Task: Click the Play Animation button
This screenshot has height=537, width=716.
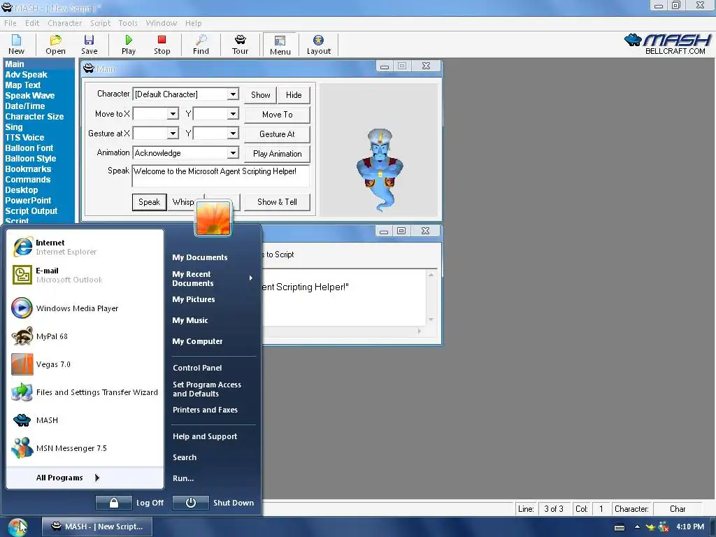Action: [x=277, y=154]
